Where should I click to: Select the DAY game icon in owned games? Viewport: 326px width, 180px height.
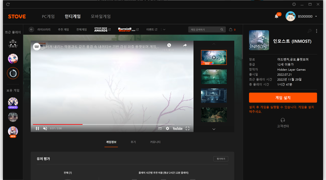click(x=13, y=117)
